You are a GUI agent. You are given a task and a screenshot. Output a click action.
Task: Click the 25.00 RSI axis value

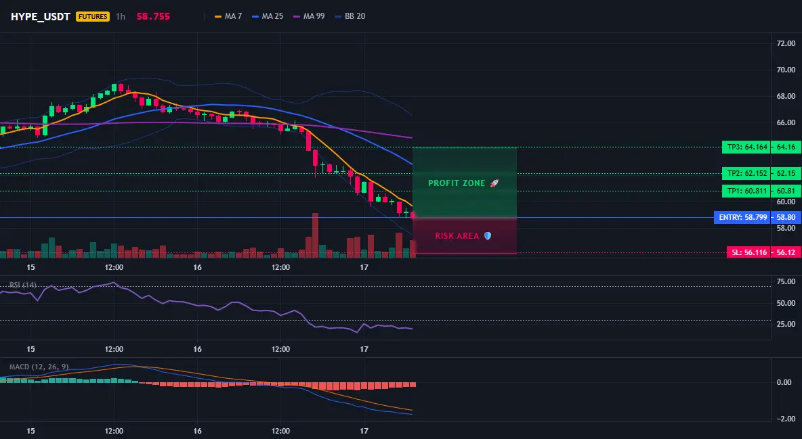786,324
